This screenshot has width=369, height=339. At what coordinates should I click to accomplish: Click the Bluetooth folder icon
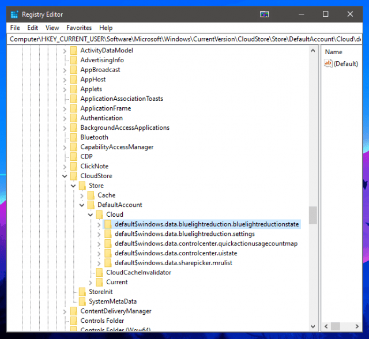coord(74,137)
